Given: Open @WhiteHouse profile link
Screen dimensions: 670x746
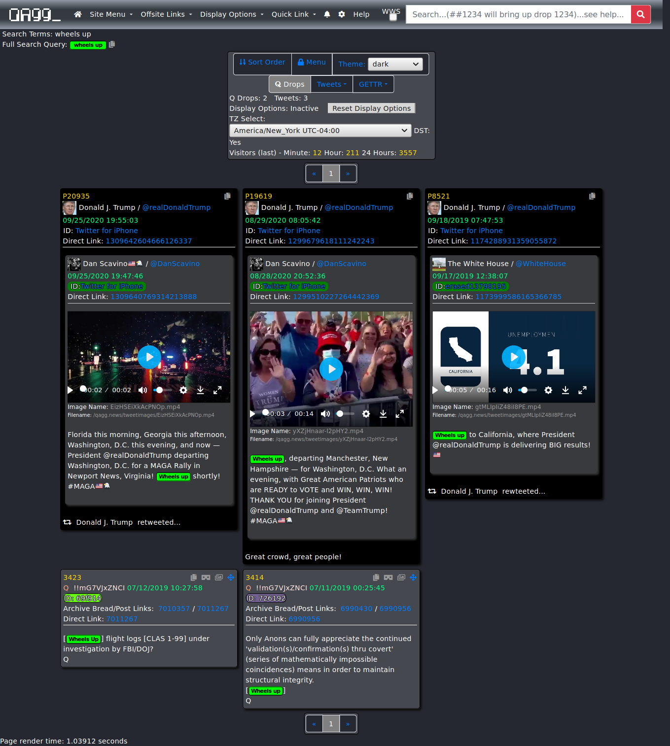Looking at the screenshot, I should point(541,264).
